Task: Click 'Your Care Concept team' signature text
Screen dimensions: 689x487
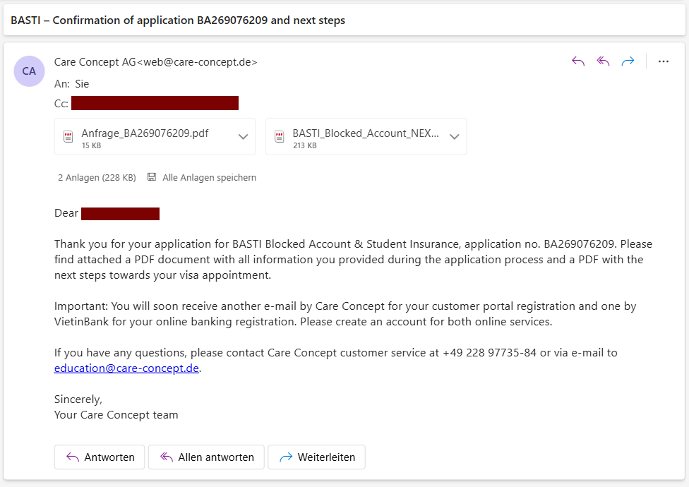Action: [x=116, y=415]
